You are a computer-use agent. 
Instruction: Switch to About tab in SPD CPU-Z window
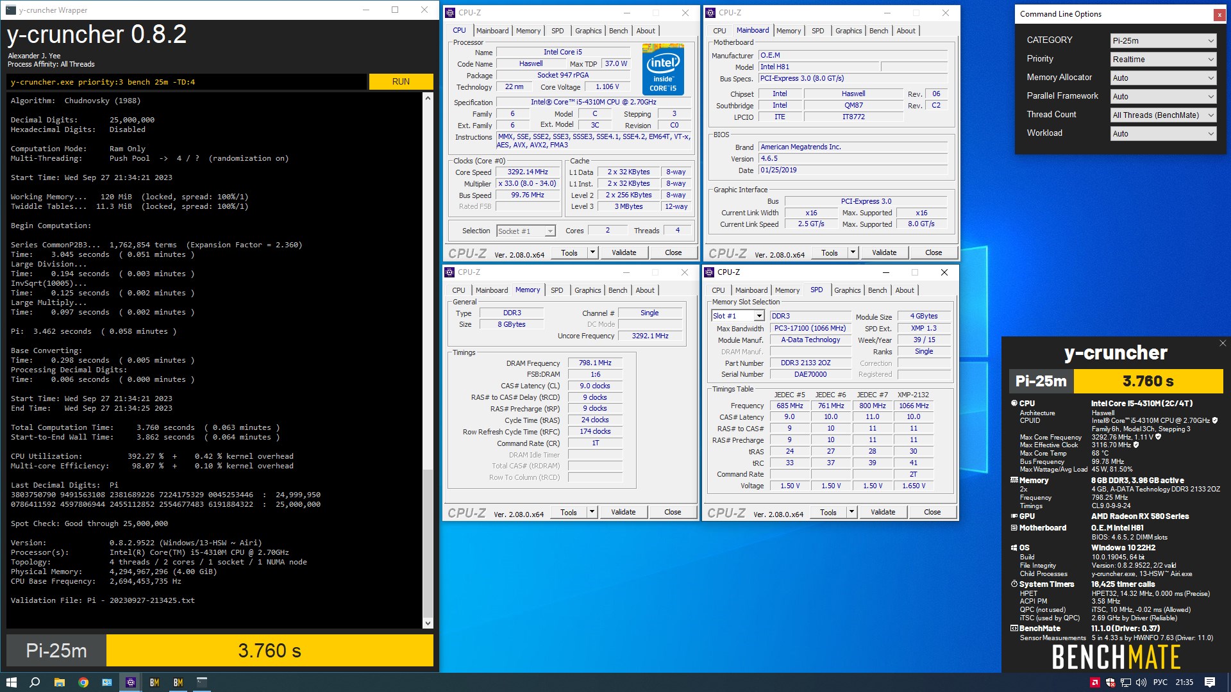point(905,290)
